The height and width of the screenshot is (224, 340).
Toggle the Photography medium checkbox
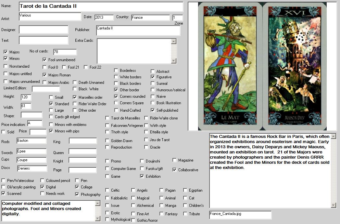pyautogui.click(x=77, y=194)
